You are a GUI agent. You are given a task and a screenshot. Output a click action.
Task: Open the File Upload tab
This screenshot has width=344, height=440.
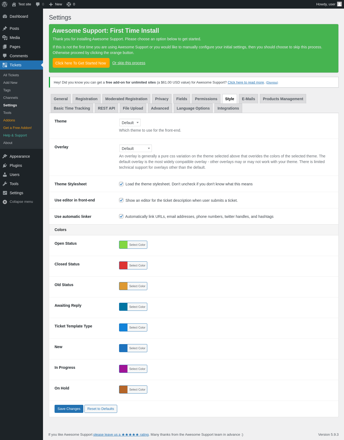[x=133, y=108]
